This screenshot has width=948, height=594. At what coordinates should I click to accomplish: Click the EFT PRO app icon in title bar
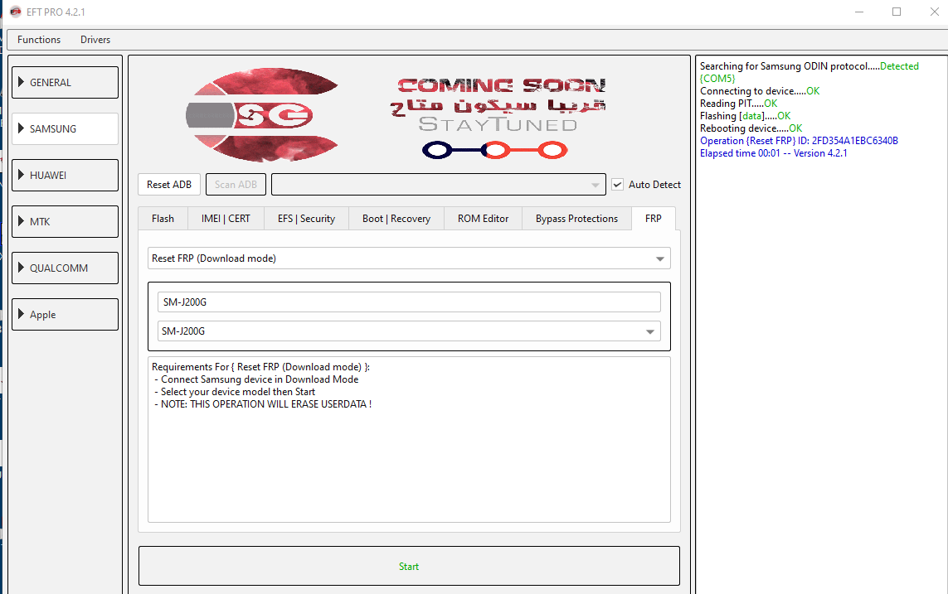[16, 12]
